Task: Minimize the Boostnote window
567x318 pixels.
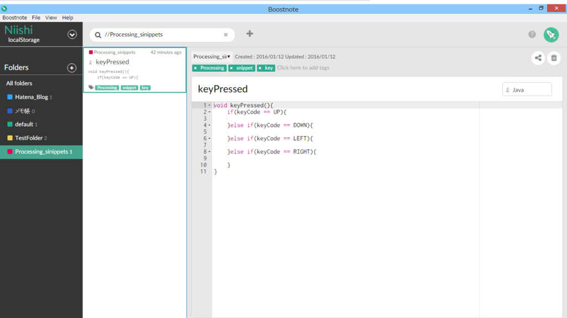Action: (x=530, y=8)
